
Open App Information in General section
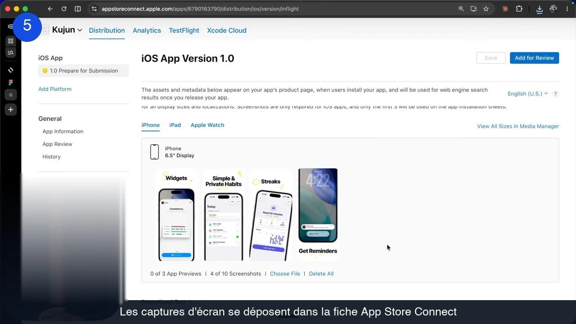click(x=63, y=131)
